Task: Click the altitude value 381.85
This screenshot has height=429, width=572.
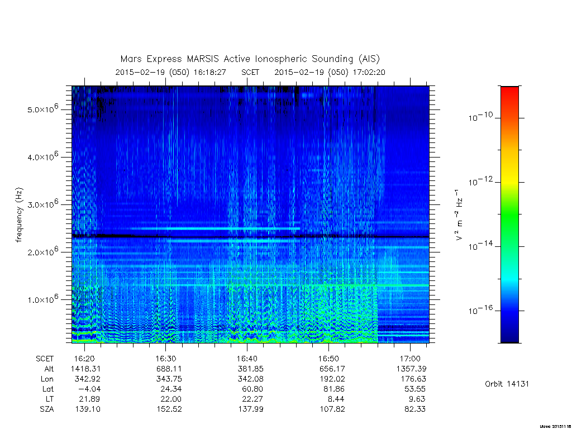Action: tap(250, 369)
